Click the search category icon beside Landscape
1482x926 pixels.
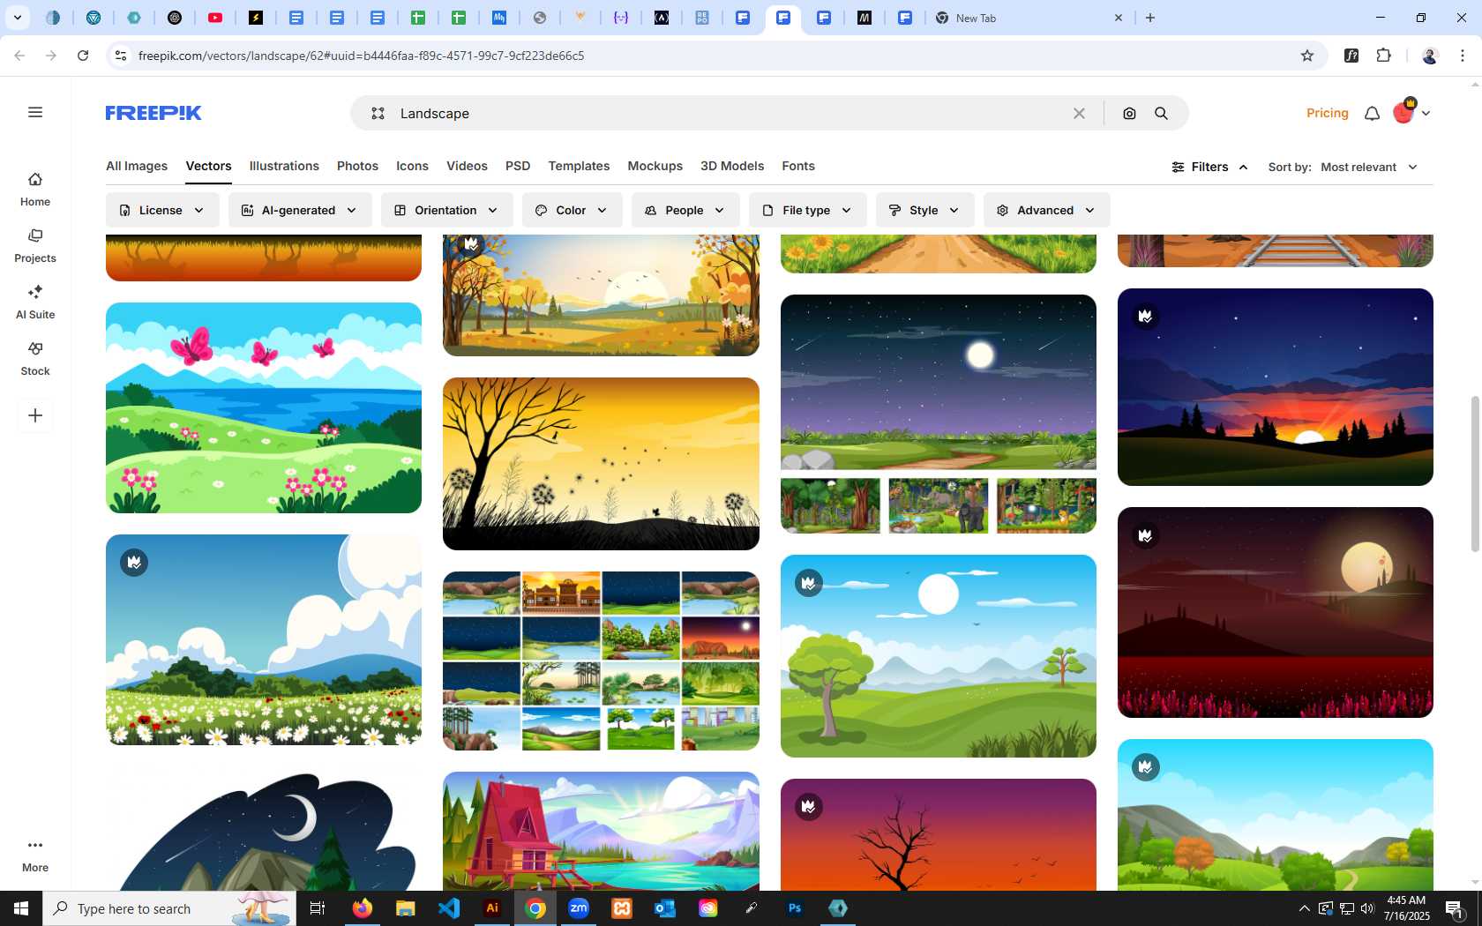coord(378,113)
